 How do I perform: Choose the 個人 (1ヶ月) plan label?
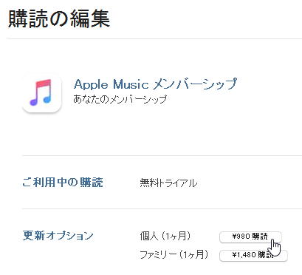pyautogui.click(x=165, y=237)
